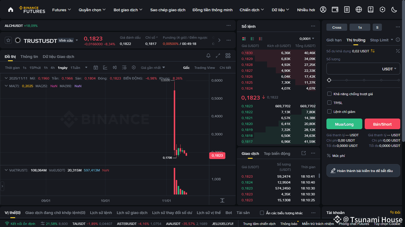This screenshot has height=227, width=405.
Task: Switch to the Thông tin tab
Action: tap(29, 56)
